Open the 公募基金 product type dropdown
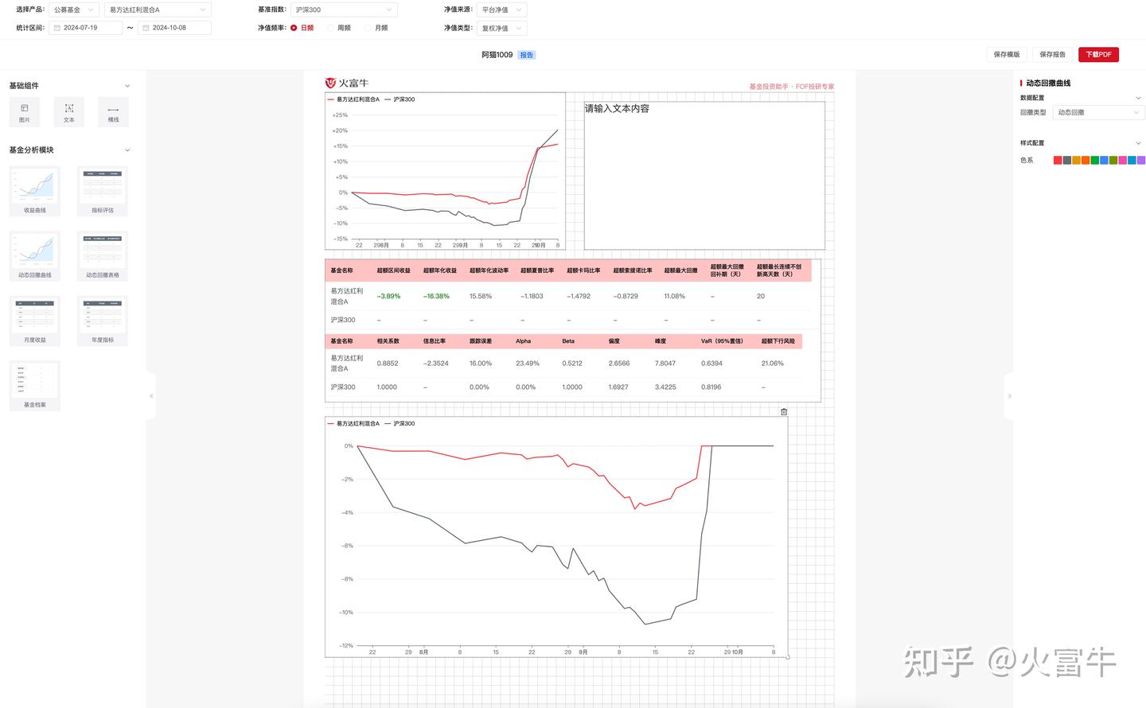 [74, 10]
